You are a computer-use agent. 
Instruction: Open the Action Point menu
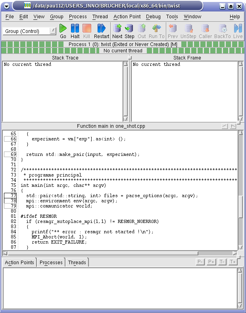tap(127, 17)
